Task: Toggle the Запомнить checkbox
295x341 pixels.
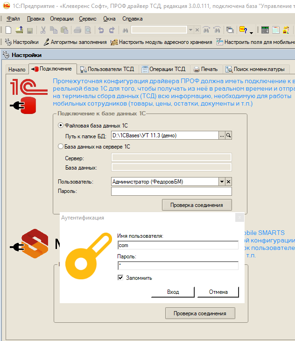Action: (x=120, y=277)
